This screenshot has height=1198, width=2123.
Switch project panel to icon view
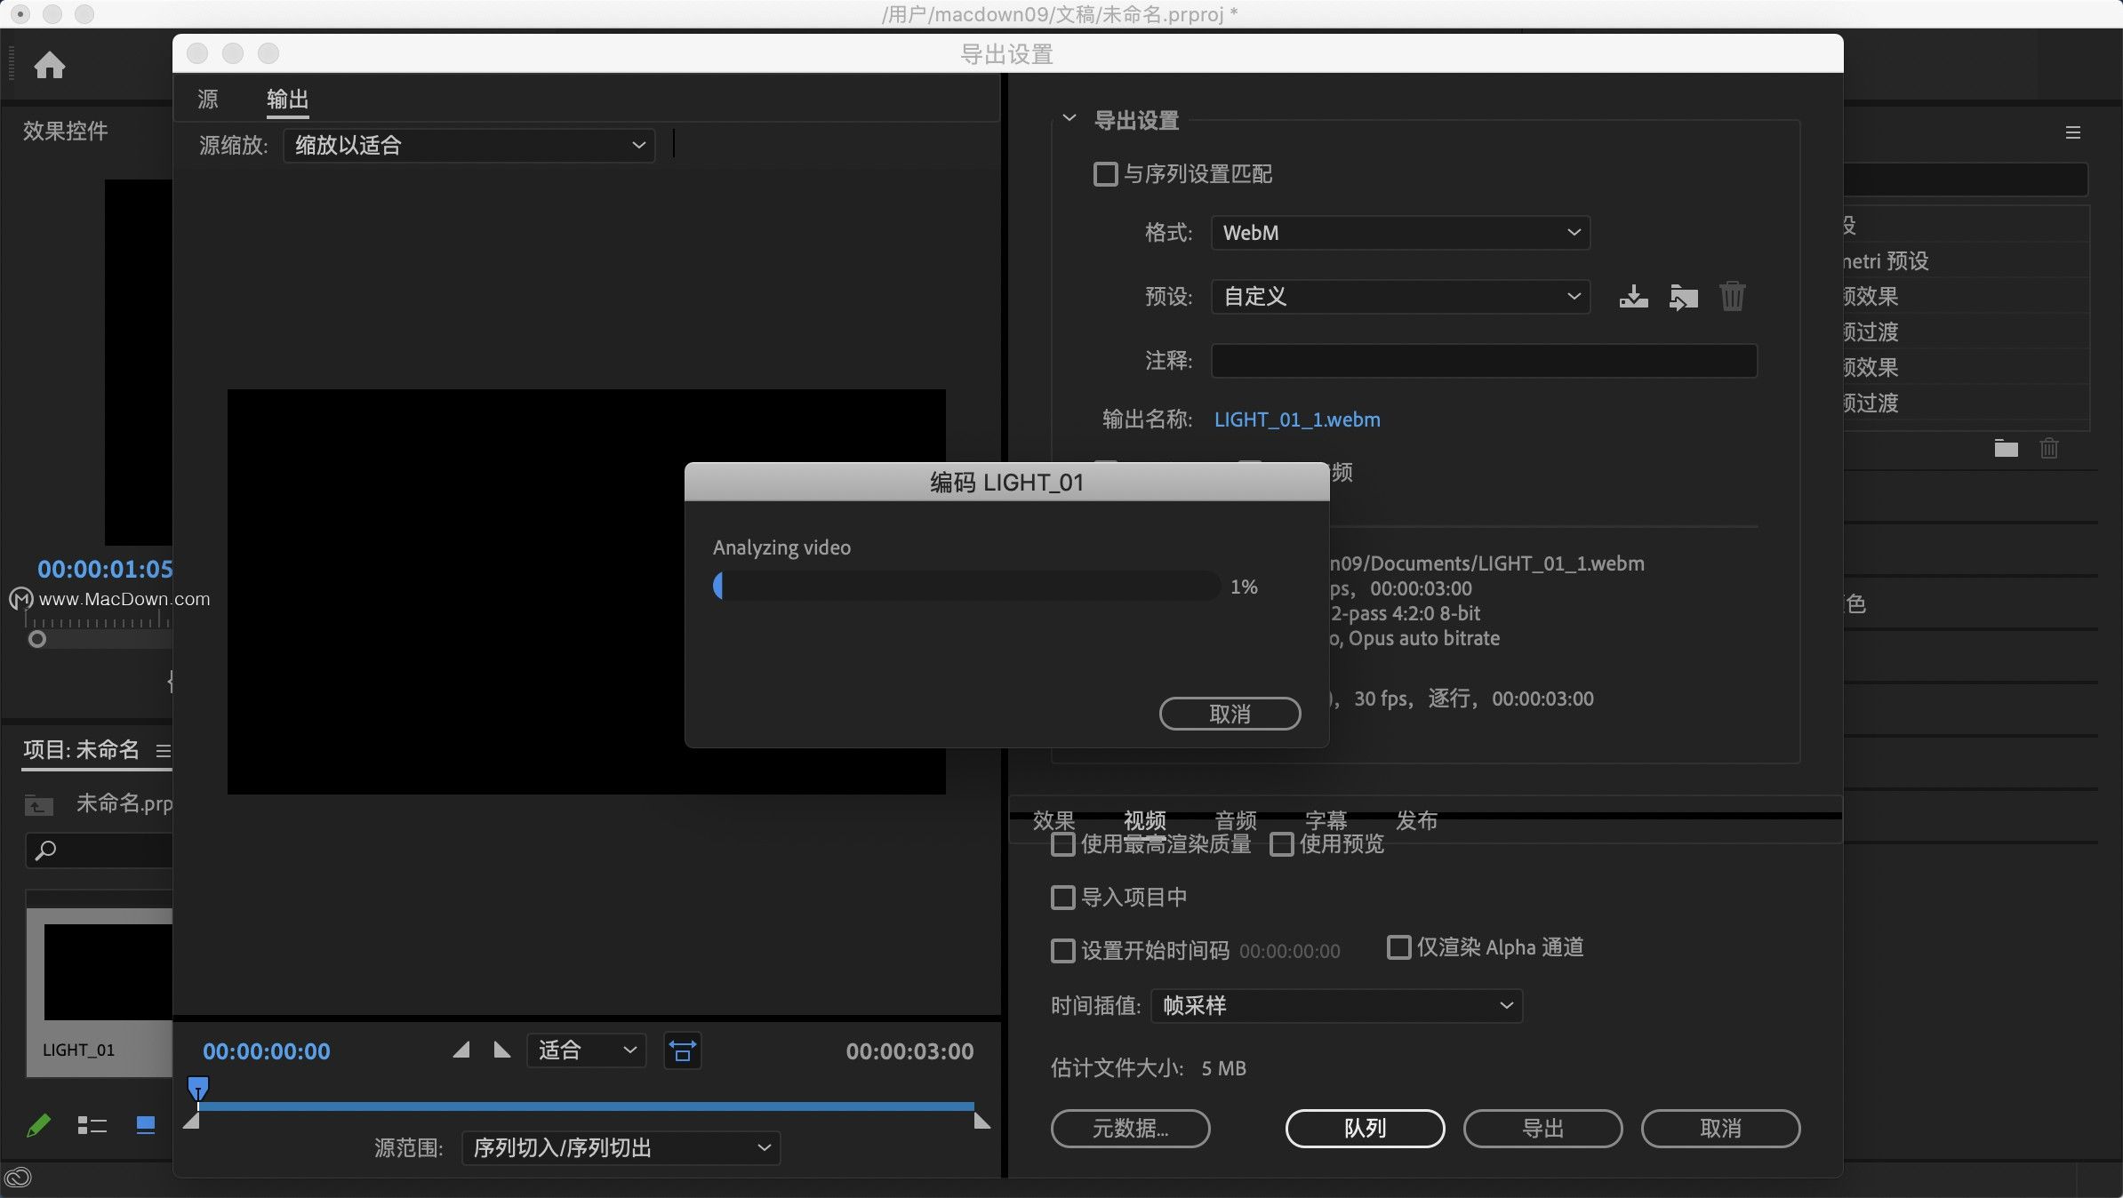pos(145,1126)
